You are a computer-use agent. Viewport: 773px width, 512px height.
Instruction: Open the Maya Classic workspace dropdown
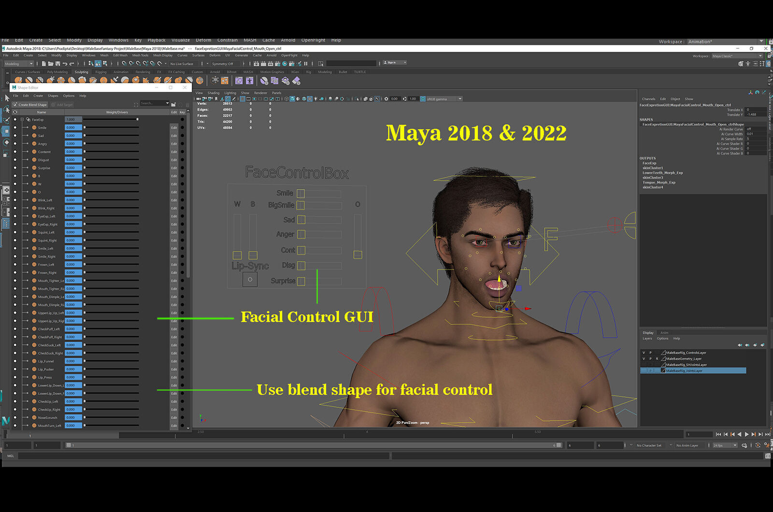(x=737, y=56)
